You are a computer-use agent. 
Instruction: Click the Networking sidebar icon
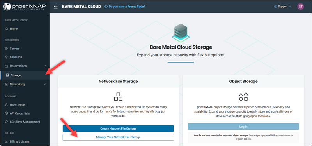coord(6,84)
